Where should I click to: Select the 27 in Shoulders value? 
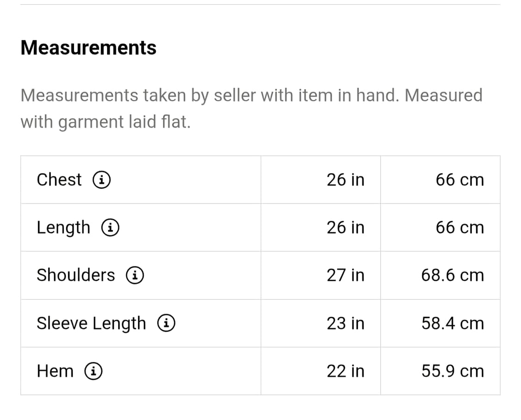[345, 275]
